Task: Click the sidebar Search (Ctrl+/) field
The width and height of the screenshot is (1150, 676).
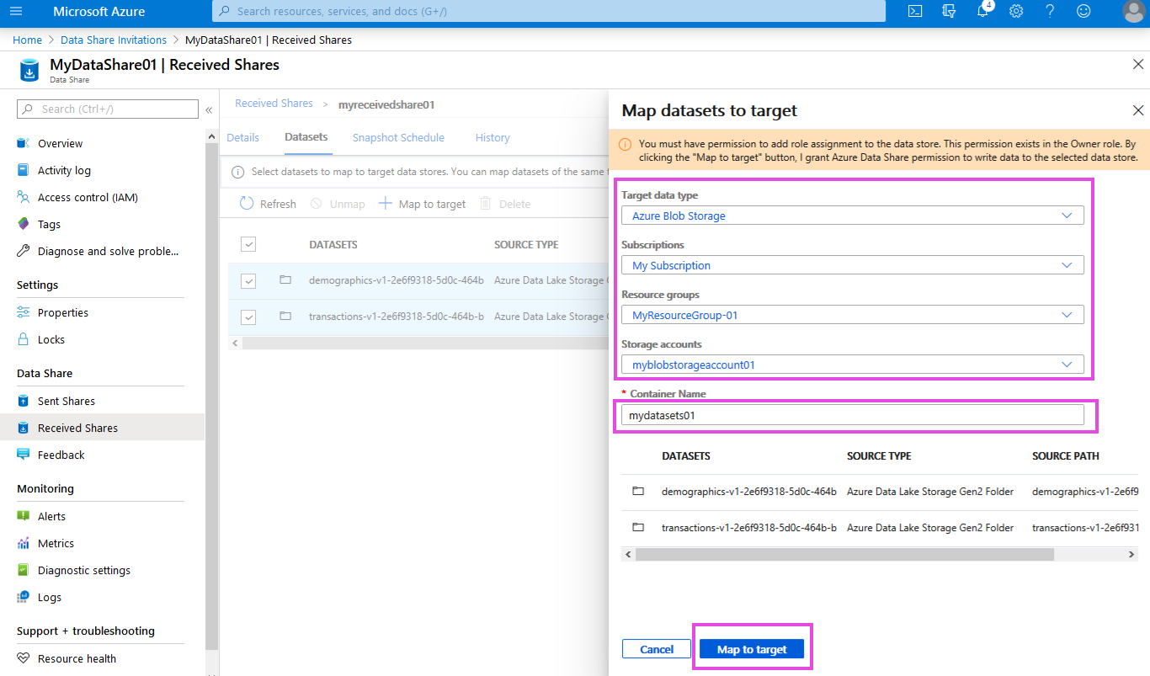Action: pyautogui.click(x=108, y=109)
